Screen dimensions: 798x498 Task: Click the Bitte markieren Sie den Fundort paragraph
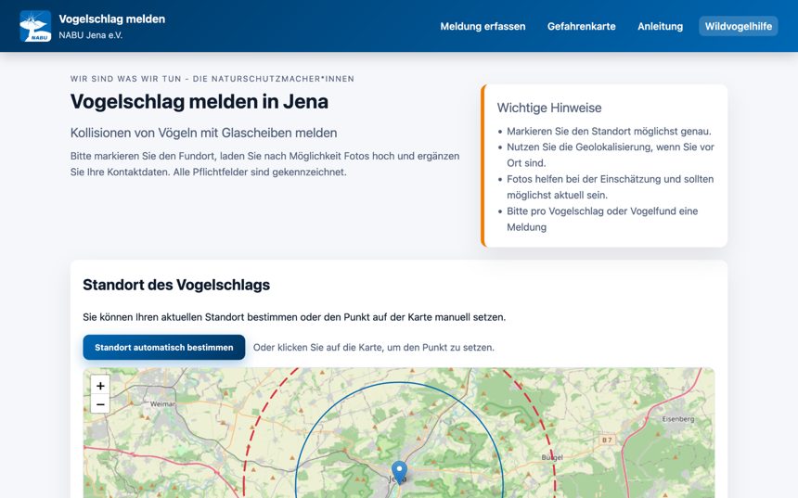264,164
